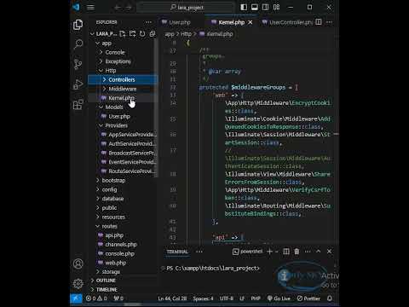Open editor more actions menu
Image resolution: width=409 pixels, height=307 pixels.
[x=329, y=22]
